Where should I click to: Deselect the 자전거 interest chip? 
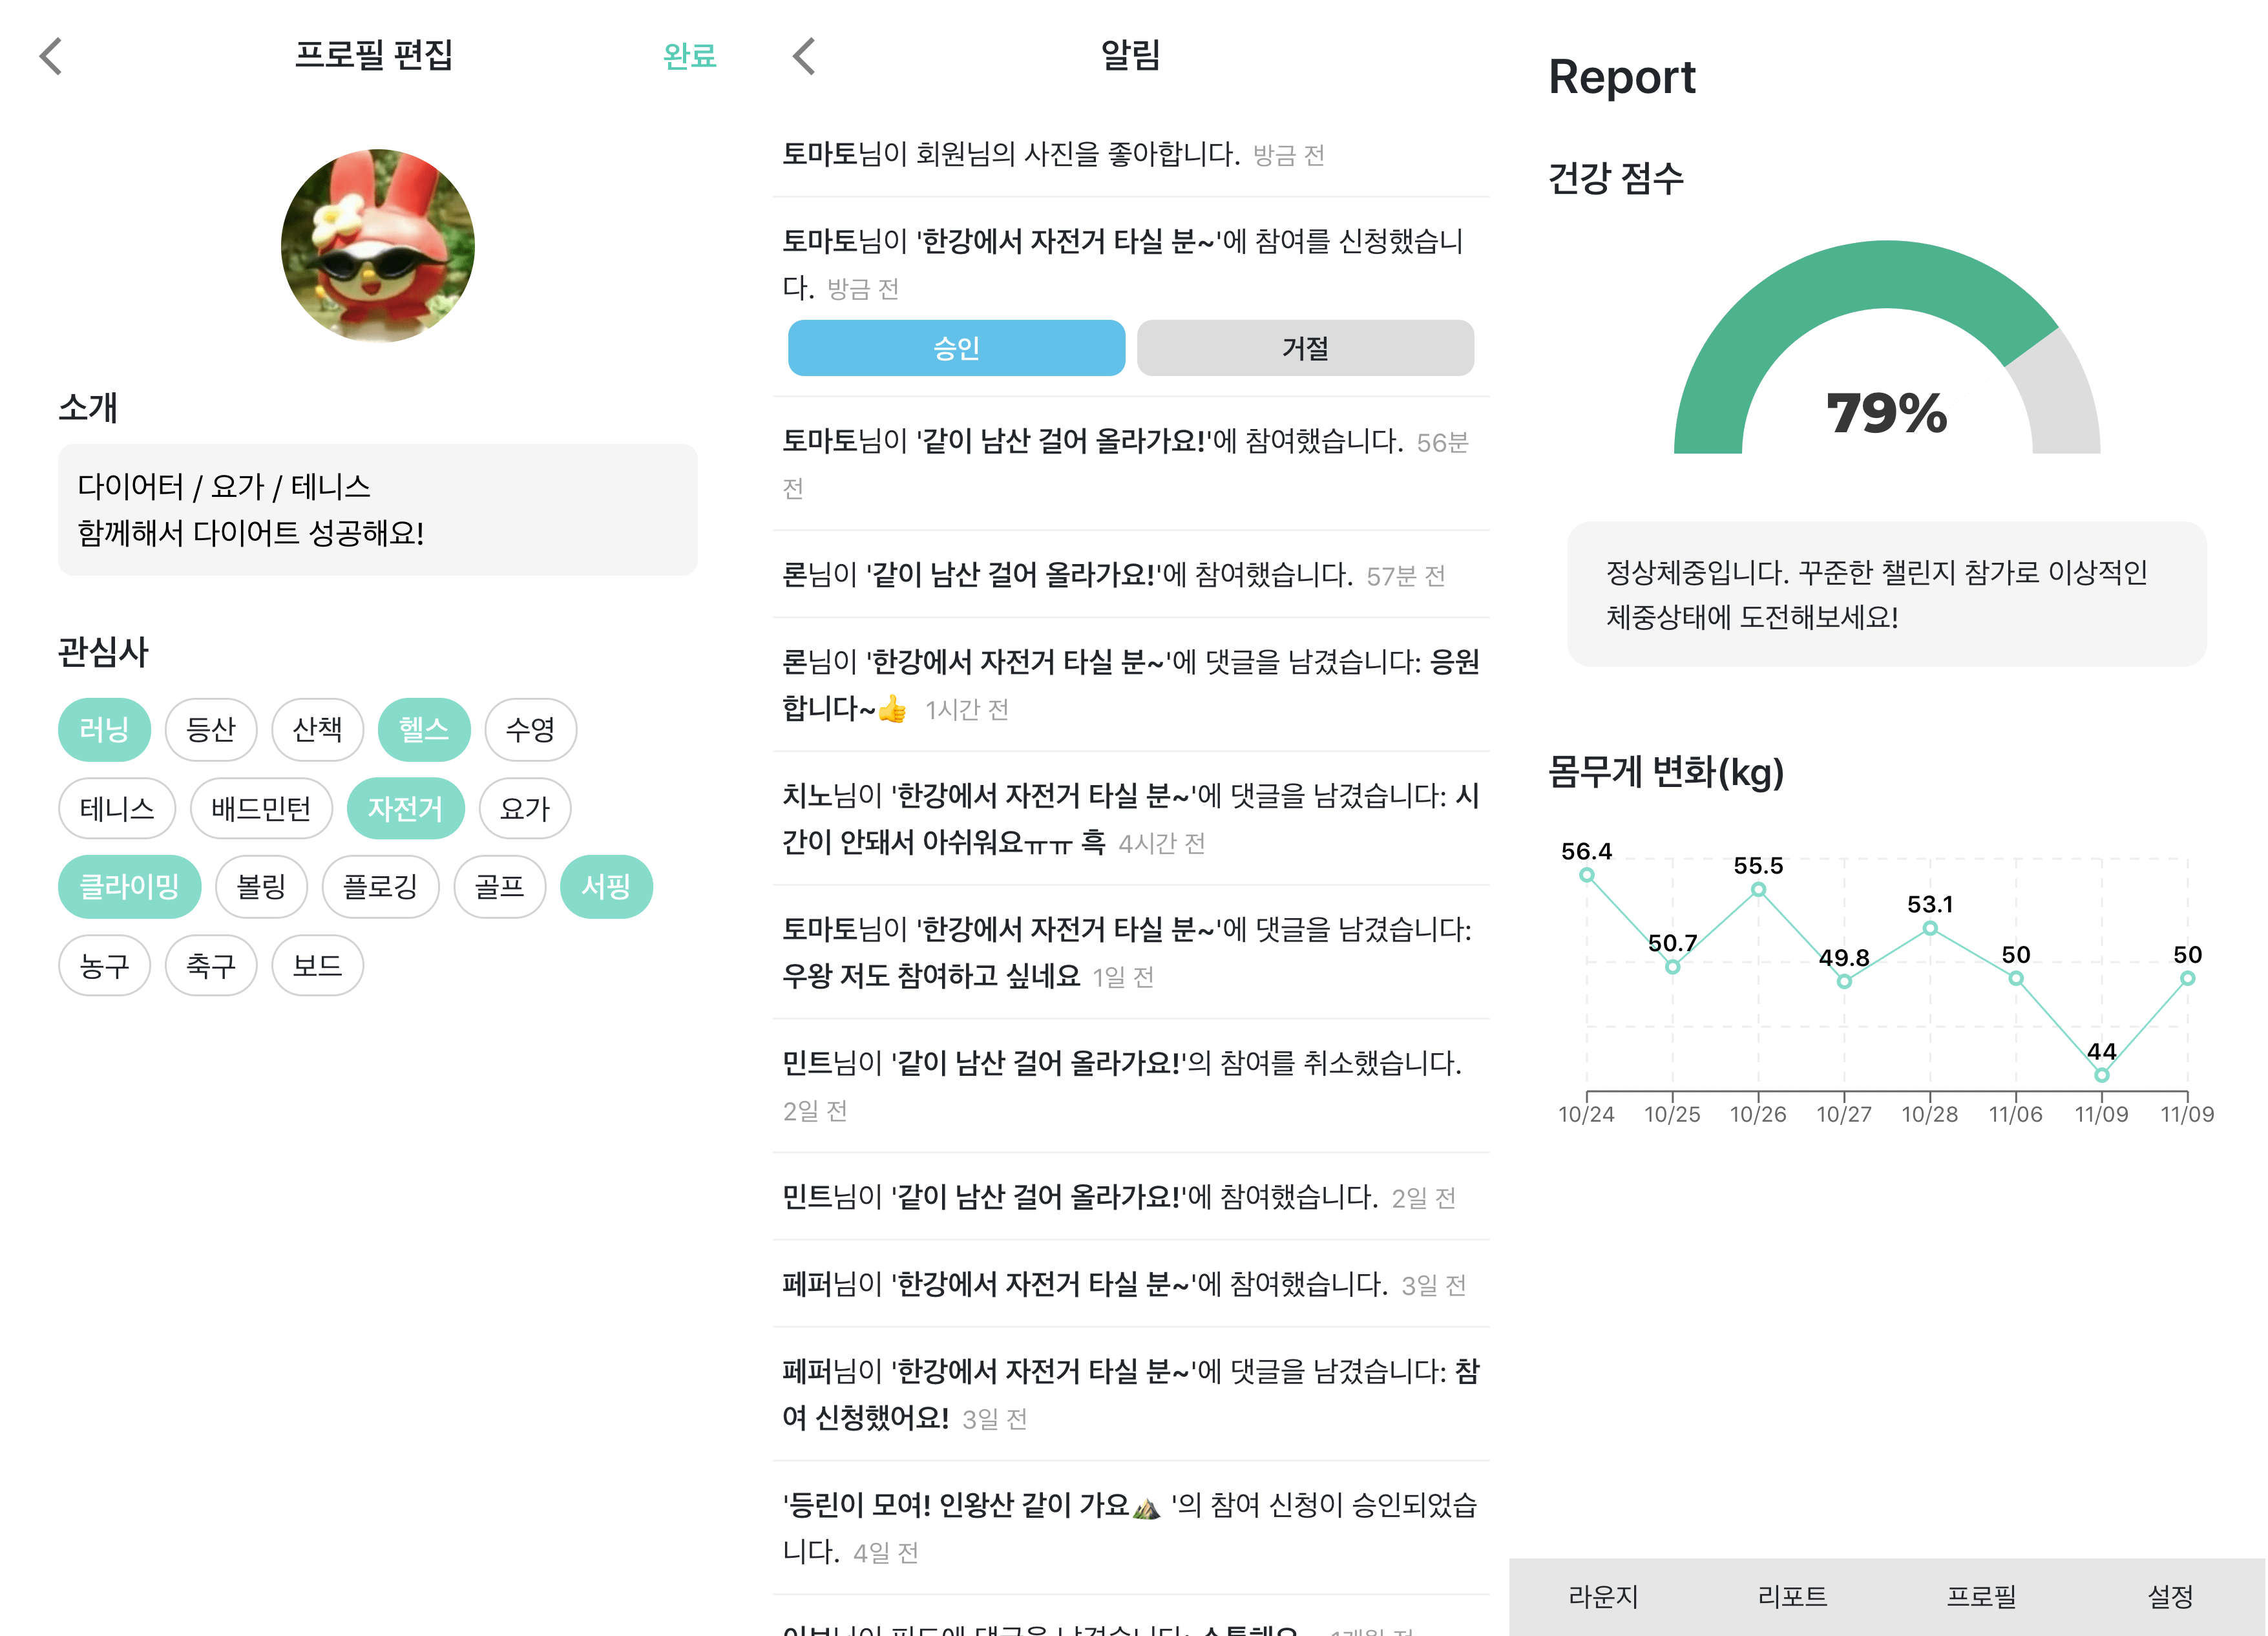tap(406, 808)
